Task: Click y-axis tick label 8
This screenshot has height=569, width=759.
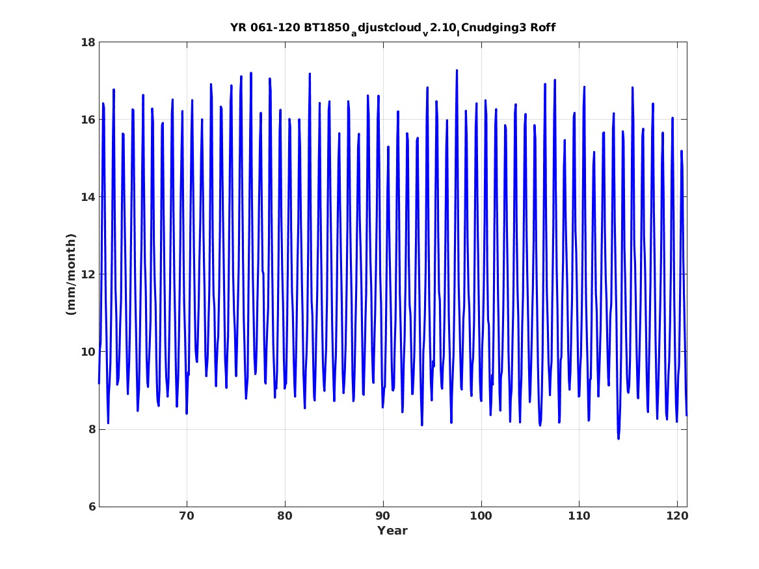Action: 91,429
